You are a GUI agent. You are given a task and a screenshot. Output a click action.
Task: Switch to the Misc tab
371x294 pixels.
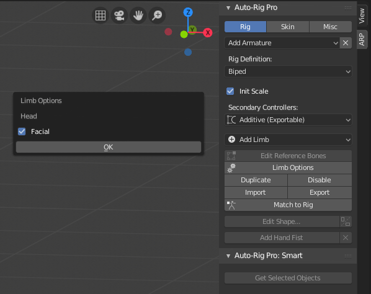pos(330,27)
